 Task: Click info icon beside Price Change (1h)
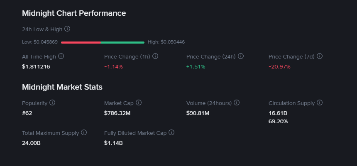(155, 56)
